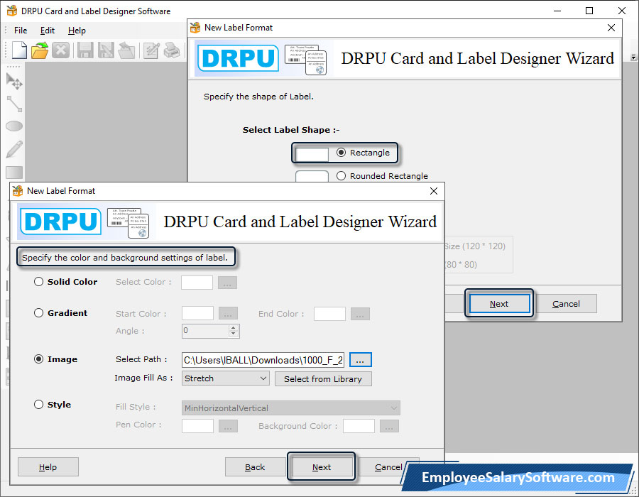Select the Line drawing tool

tap(14, 104)
